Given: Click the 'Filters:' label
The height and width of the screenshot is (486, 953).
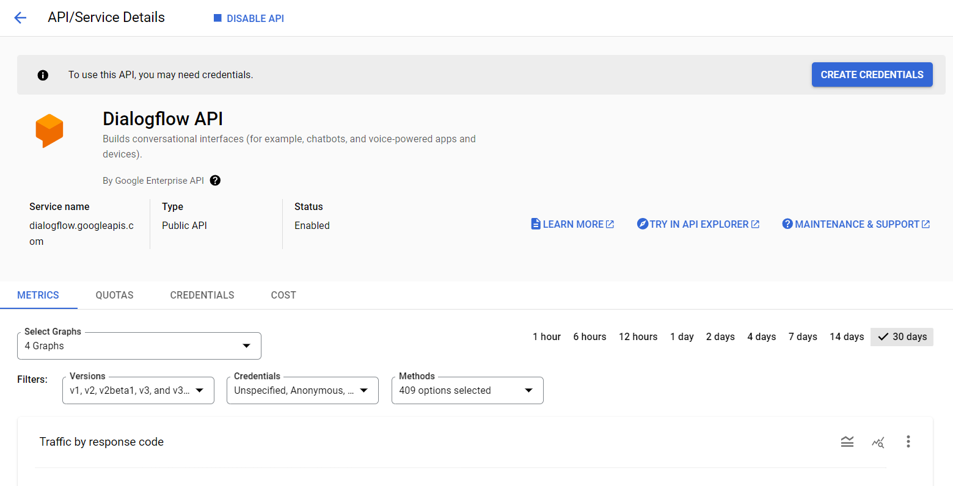Looking at the screenshot, I should click(32, 379).
